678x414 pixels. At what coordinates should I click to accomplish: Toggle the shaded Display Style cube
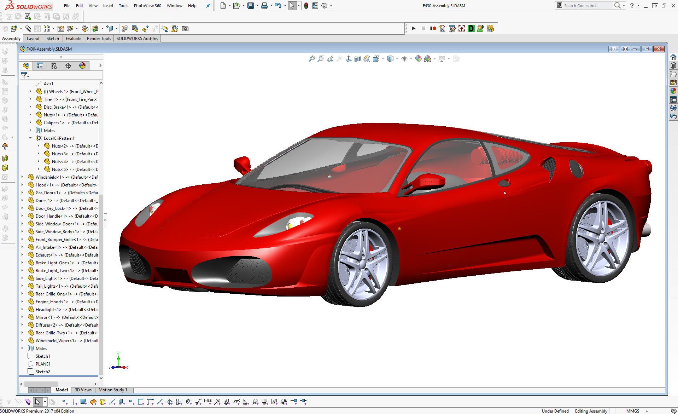click(391, 59)
